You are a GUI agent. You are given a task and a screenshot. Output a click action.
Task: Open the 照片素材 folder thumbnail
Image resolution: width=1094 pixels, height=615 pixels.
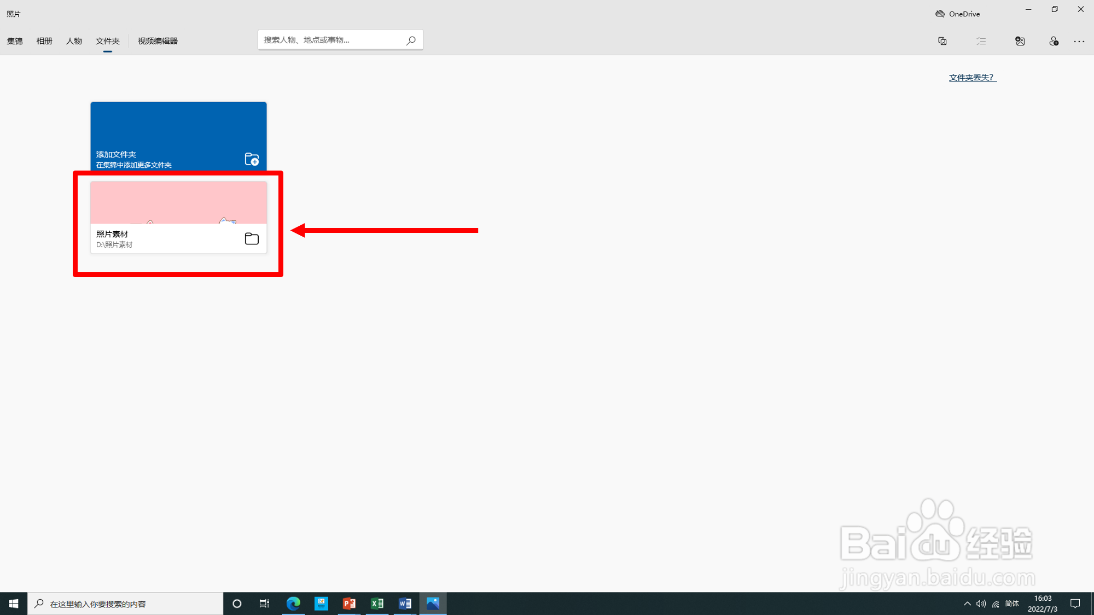coord(178,203)
